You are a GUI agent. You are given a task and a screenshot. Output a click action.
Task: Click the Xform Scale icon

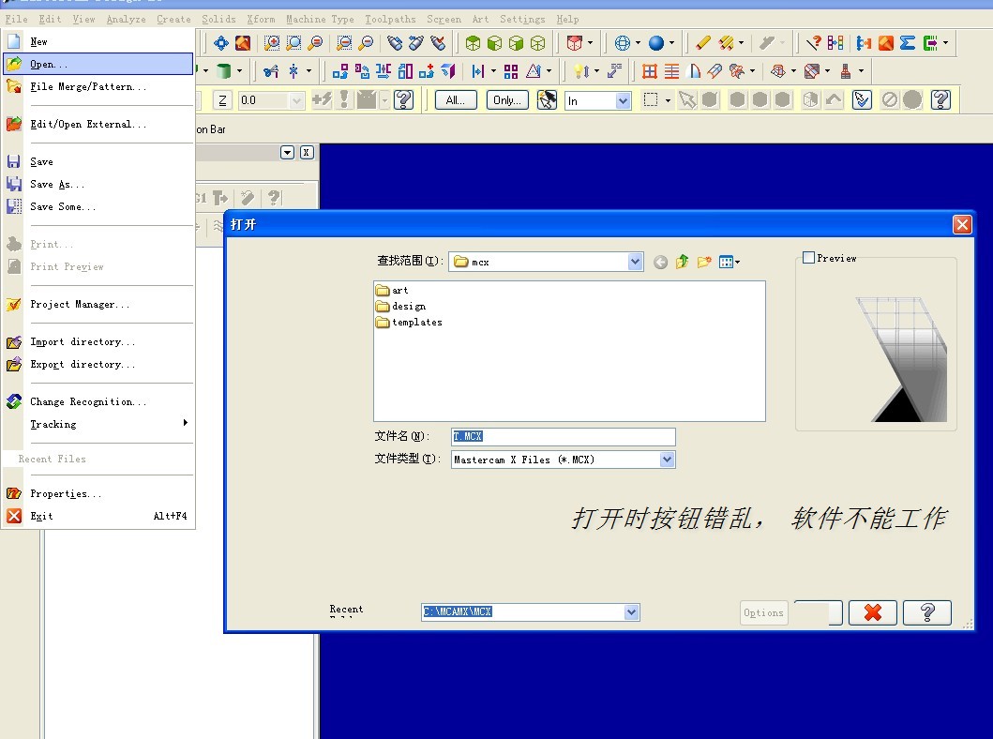pyautogui.click(x=405, y=71)
